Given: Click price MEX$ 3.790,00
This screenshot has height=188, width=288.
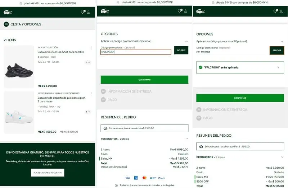Looking at the screenshot, I should [x=47, y=86].
